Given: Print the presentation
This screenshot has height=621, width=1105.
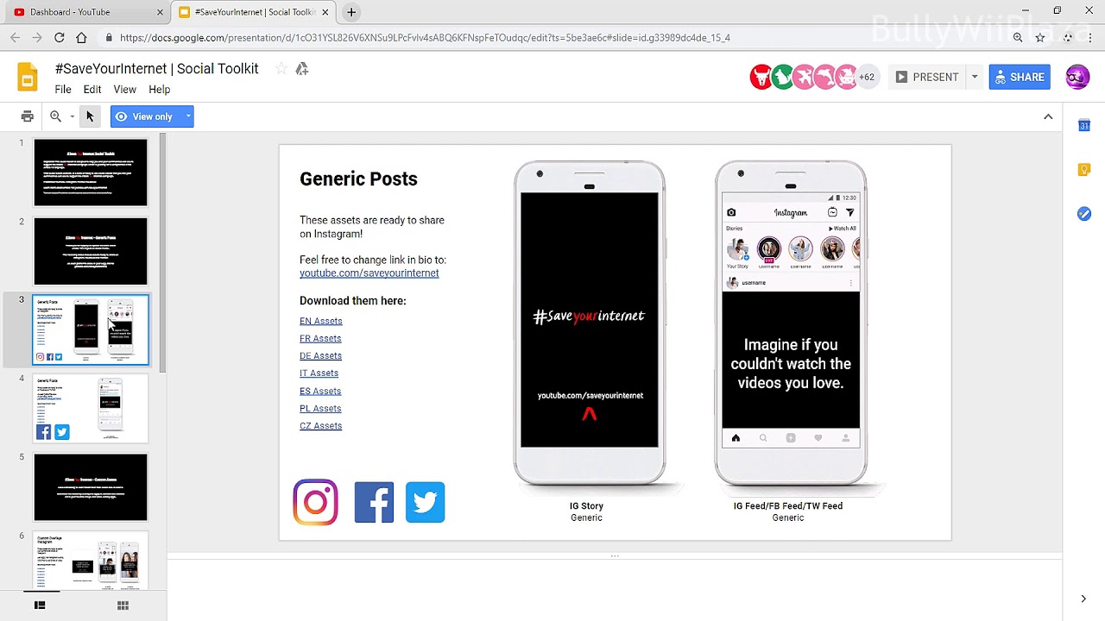Looking at the screenshot, I should (x=28, y=116).
